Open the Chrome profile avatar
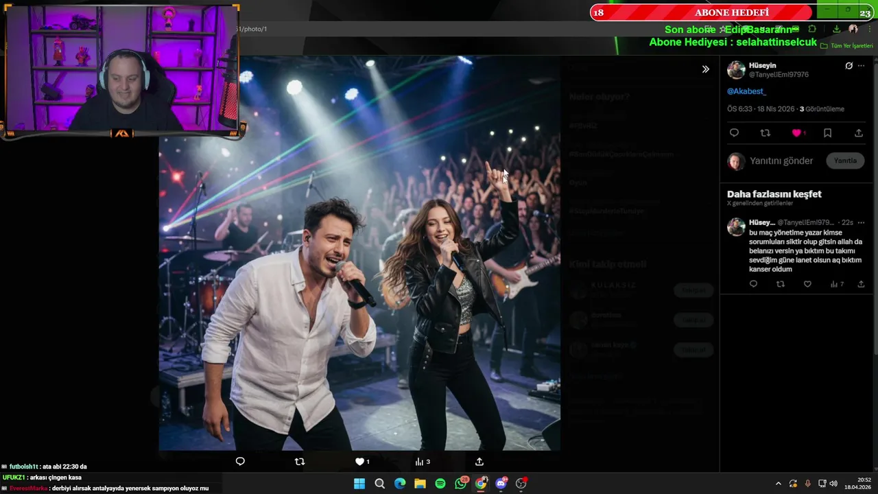 coord(853,29)
